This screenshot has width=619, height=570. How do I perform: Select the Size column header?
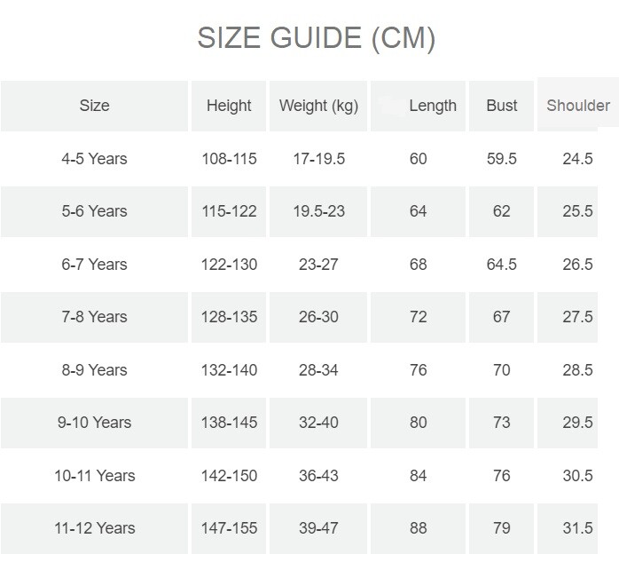tap(94, 106)
